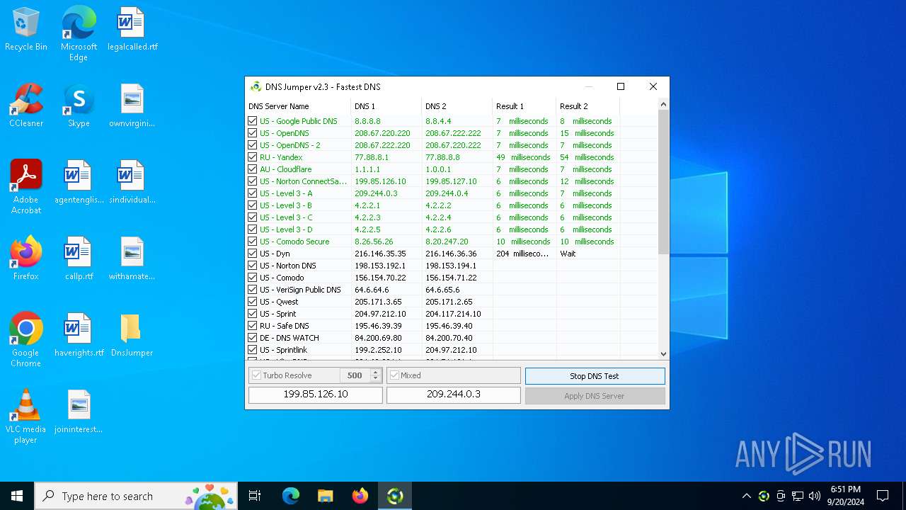This screenshot has height=510, width=906.
Task: Open the notification center icon
Action: [x=883, y=496]
